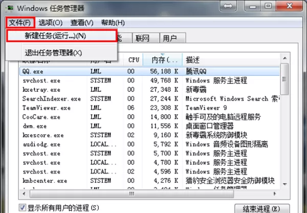
Task: Click the double-arrow resize button in title bar
Action: [228, 6]
